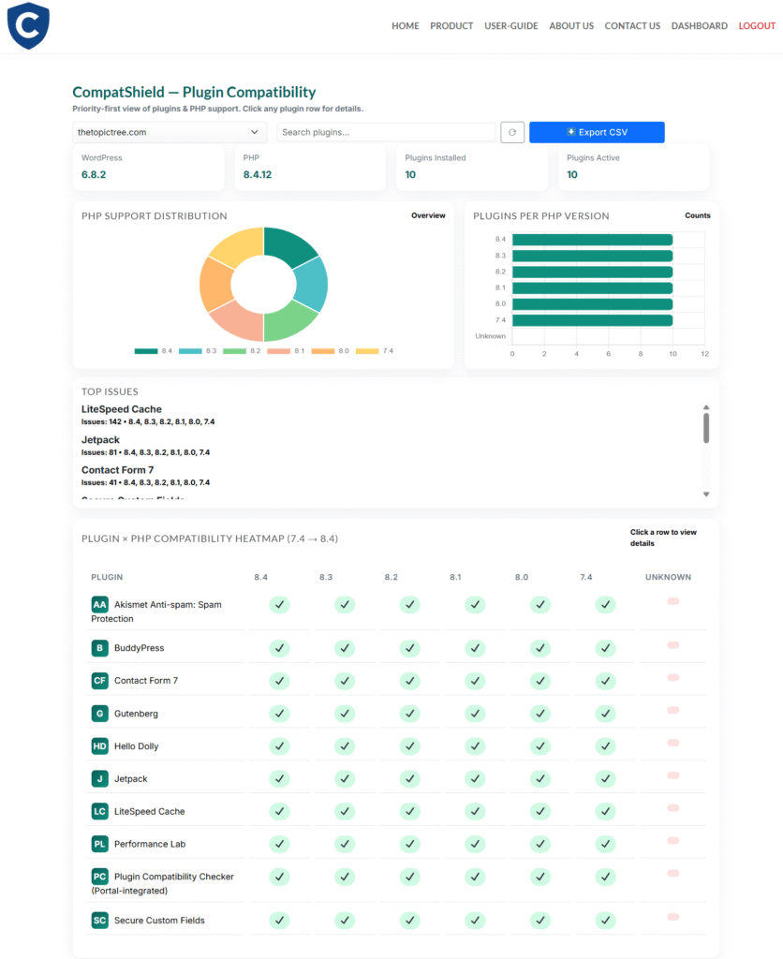Viewport: 783px width, 959px height.
Task: Click the G badge for Gutenberg
Action: click(99, 714)
